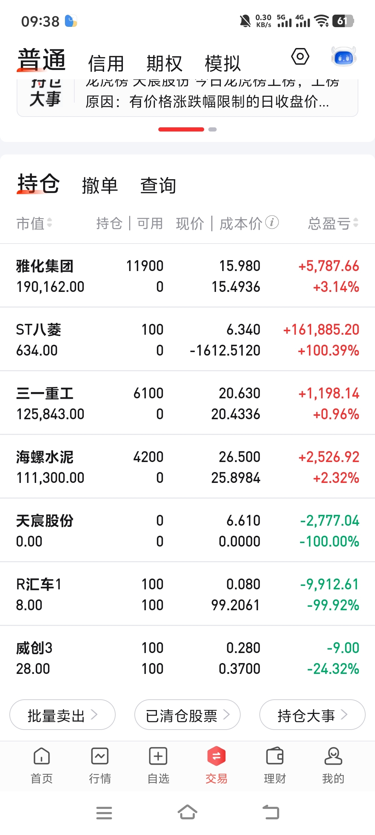
Task: Expand 批量卖出 chevron button
Action: (x=62, y=715)
